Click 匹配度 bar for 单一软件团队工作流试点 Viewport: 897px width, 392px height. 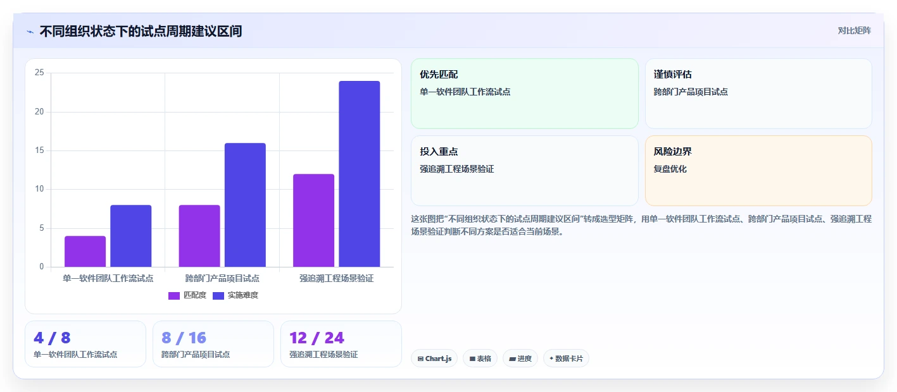pos(85,252)
